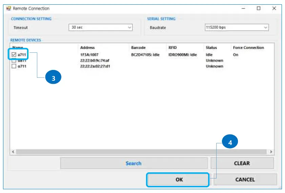Click the Status column header
This screenshot has height=193, width=285.
(x=211, y=48)
